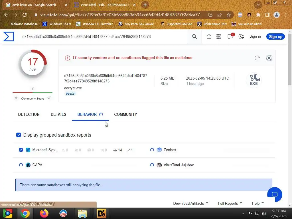Toggle the browser side panel icon
Screen dimensions: 292x219
tap(267, 15)
